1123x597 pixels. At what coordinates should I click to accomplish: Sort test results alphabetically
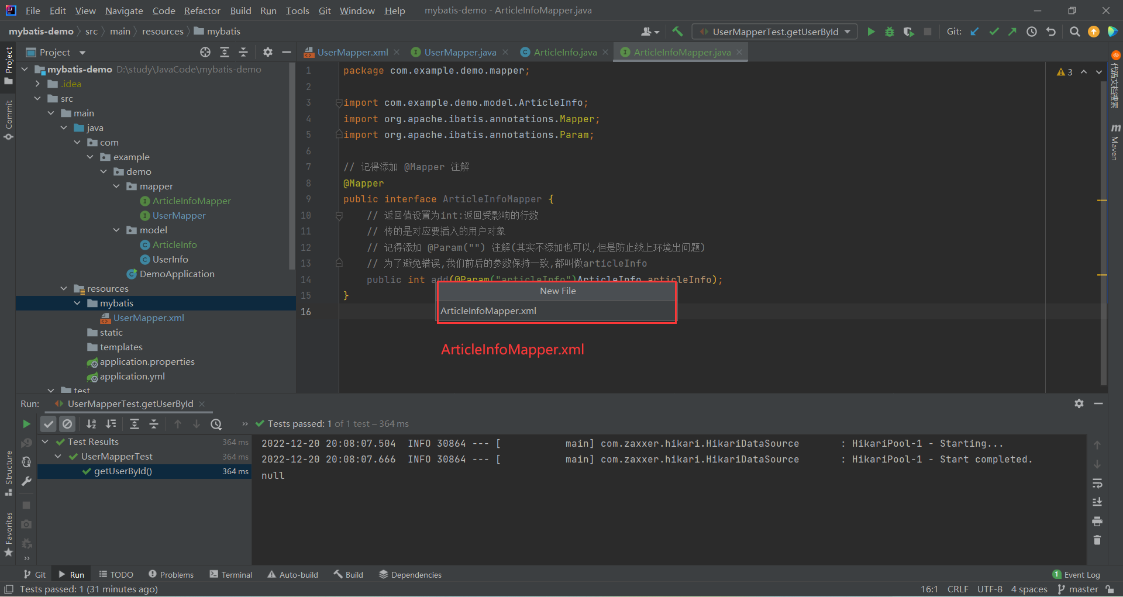coord(91,424)
